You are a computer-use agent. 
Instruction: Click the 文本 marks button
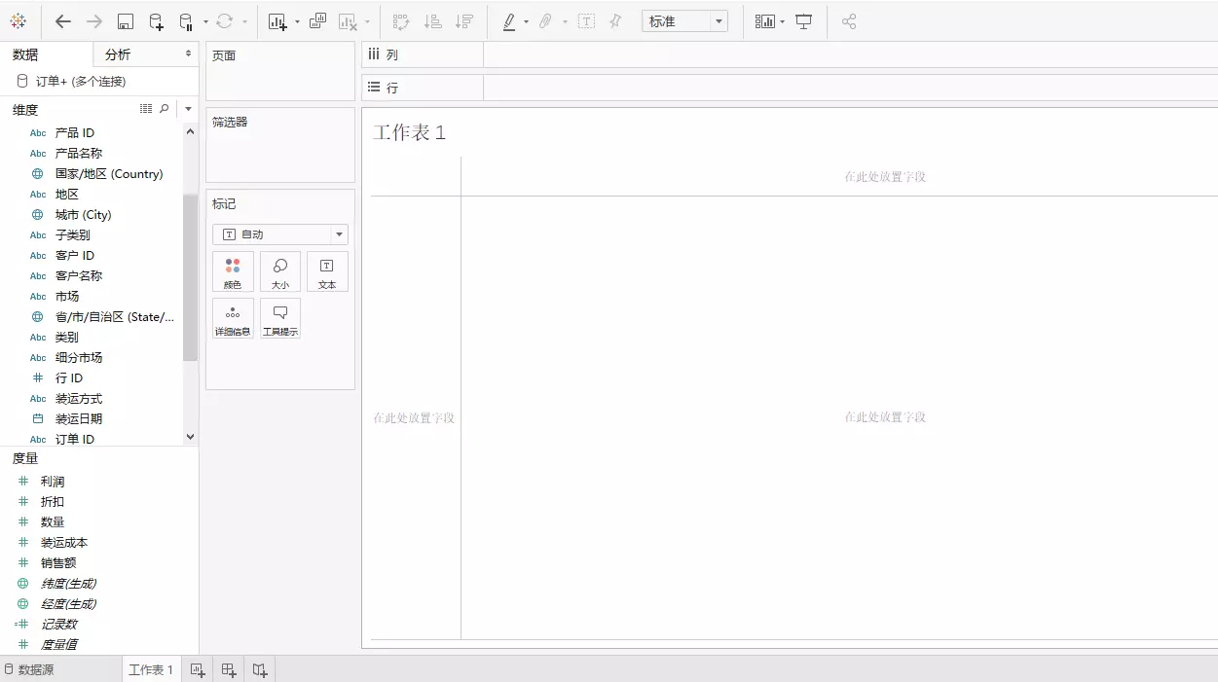[327, 271]
